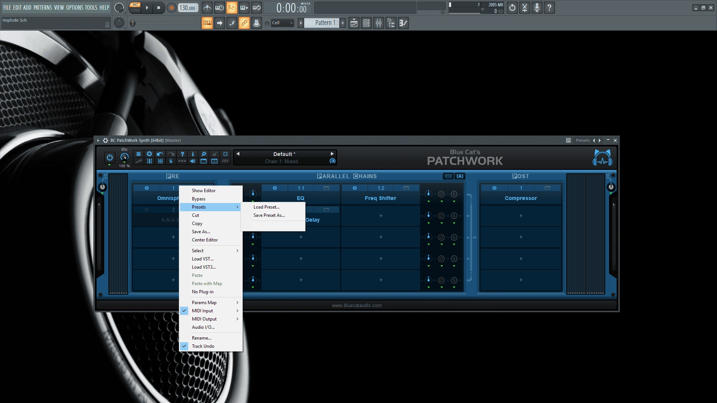717x403 pixels.
Task: Open the Cell snap dropdown
Action: point(282,23)
